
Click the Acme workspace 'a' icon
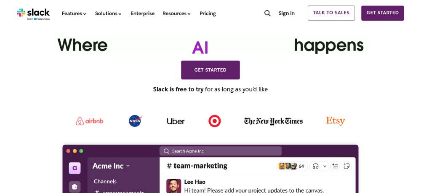[75, 168]
